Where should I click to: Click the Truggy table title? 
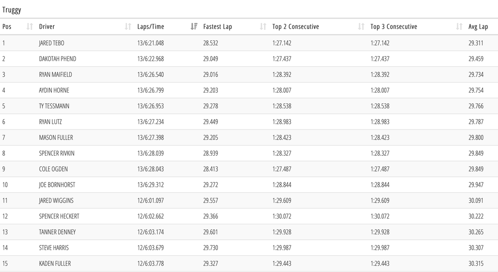12,10
